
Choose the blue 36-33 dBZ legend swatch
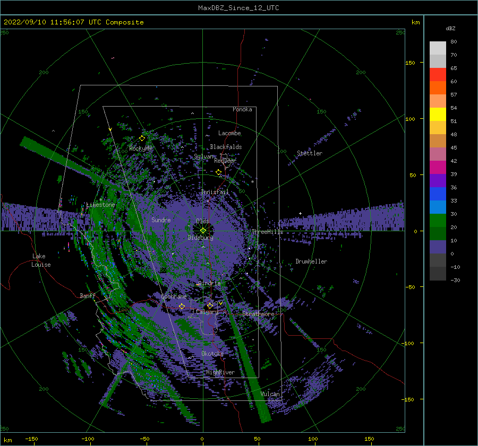438,194
